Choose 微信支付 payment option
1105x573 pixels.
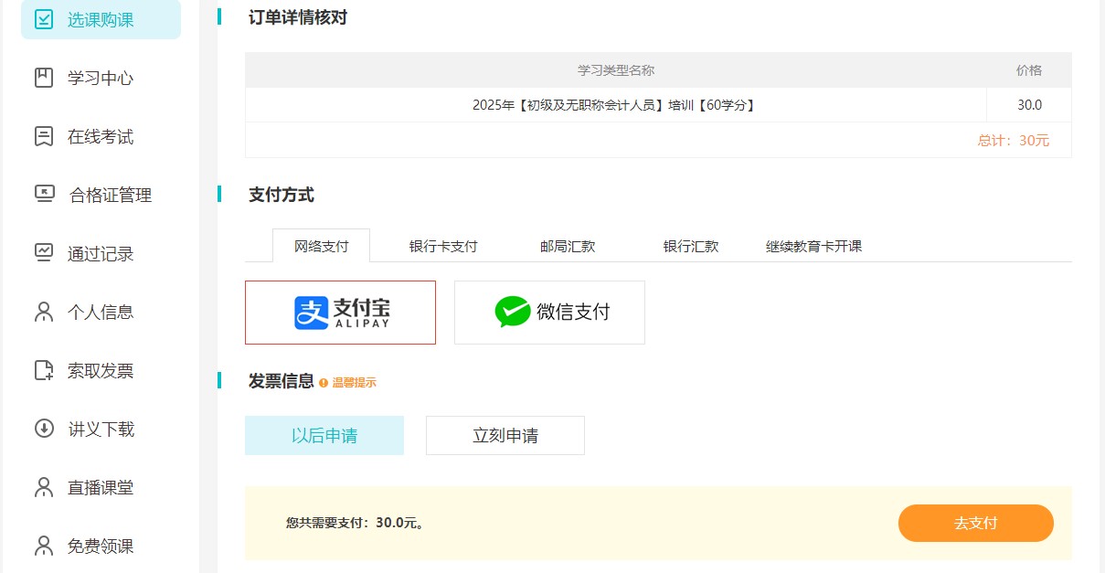click(x=549, y=313)
